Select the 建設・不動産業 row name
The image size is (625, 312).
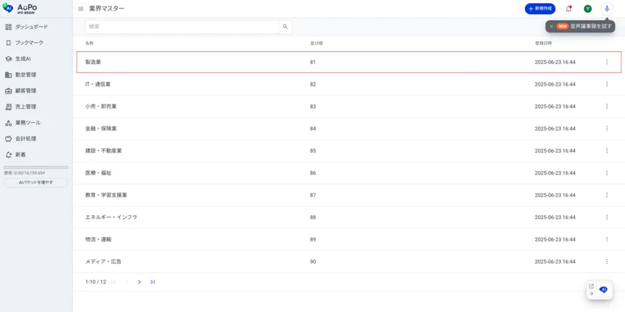pos(104,151)
